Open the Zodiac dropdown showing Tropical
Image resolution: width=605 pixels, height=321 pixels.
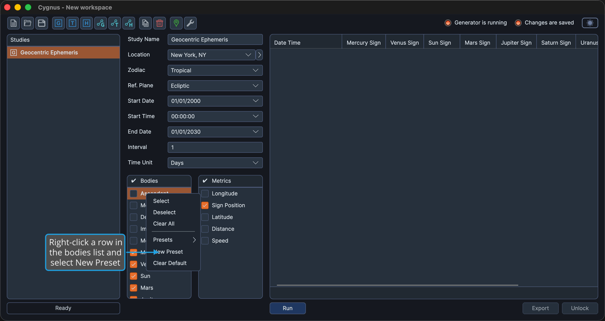pyautogui.click(x=215, y=70)
